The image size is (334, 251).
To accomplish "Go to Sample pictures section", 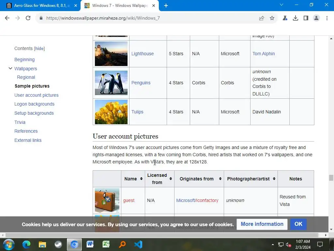I will tap(32, 86).
